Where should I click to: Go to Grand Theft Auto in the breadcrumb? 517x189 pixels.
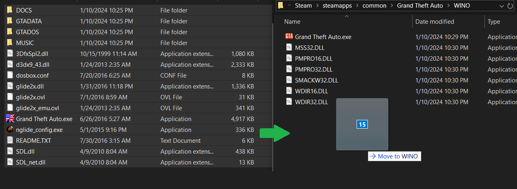point(420,6)
